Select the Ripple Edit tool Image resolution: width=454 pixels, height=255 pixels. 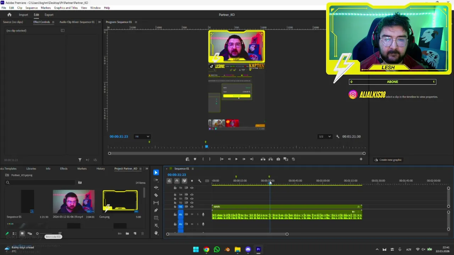[x=156, y=187]
